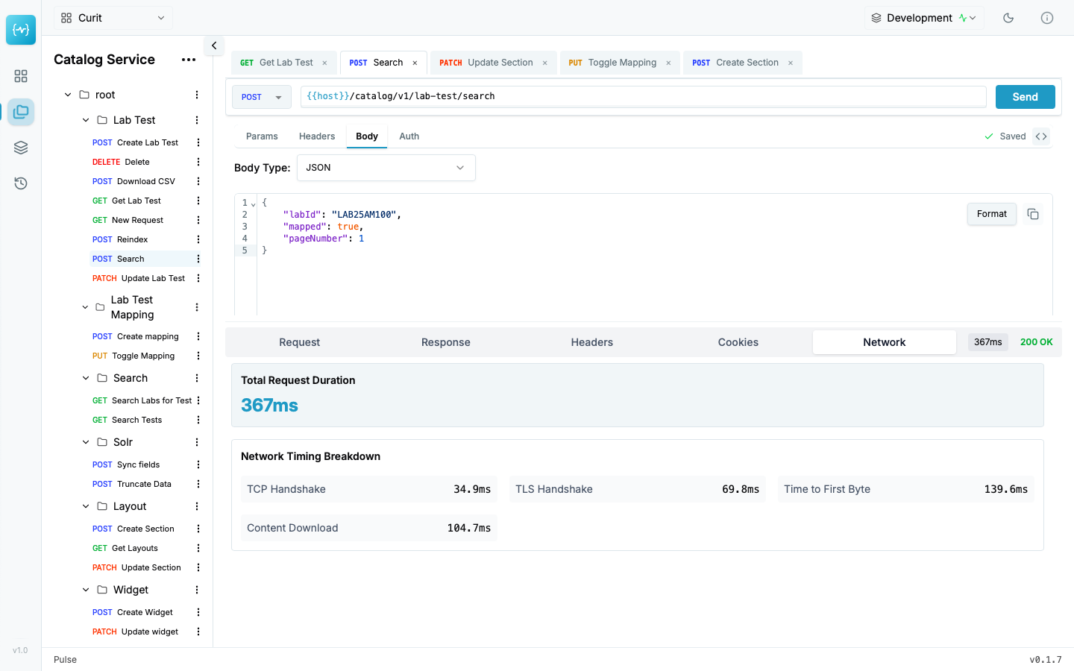This screenshot has height=671, width=1074.
Task: Open options menu for Download CSV request
Action: (198, 181)
